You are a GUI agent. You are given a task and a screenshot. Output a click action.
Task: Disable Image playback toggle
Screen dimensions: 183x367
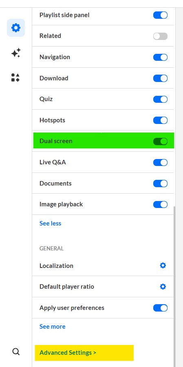(x=160, y=205)
